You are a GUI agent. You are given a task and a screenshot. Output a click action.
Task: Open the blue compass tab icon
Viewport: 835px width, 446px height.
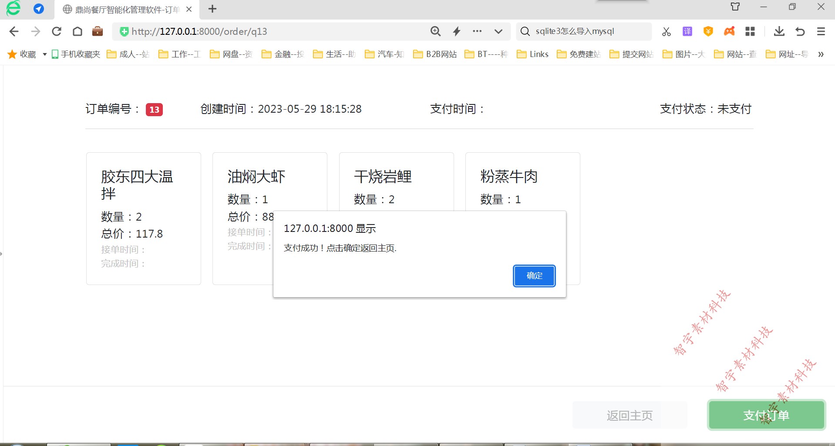click(39, 9)
